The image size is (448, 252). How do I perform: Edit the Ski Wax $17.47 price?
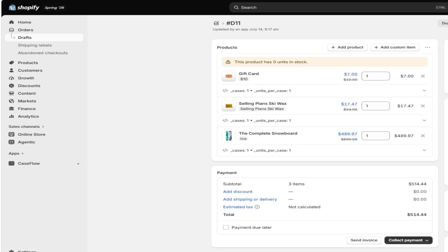pos(349,104)
